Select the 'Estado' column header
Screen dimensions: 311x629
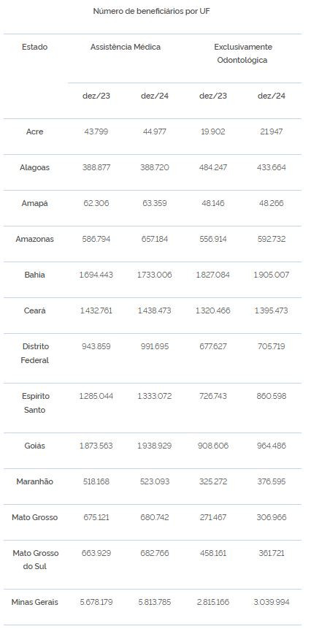34,47
